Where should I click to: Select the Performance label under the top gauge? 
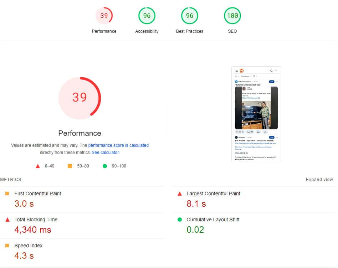point(104,31)
